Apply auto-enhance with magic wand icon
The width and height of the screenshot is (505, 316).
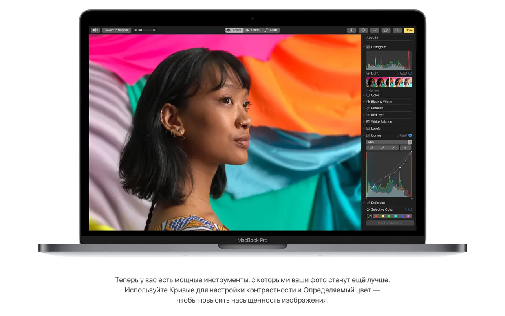click(x=397, y=30)
